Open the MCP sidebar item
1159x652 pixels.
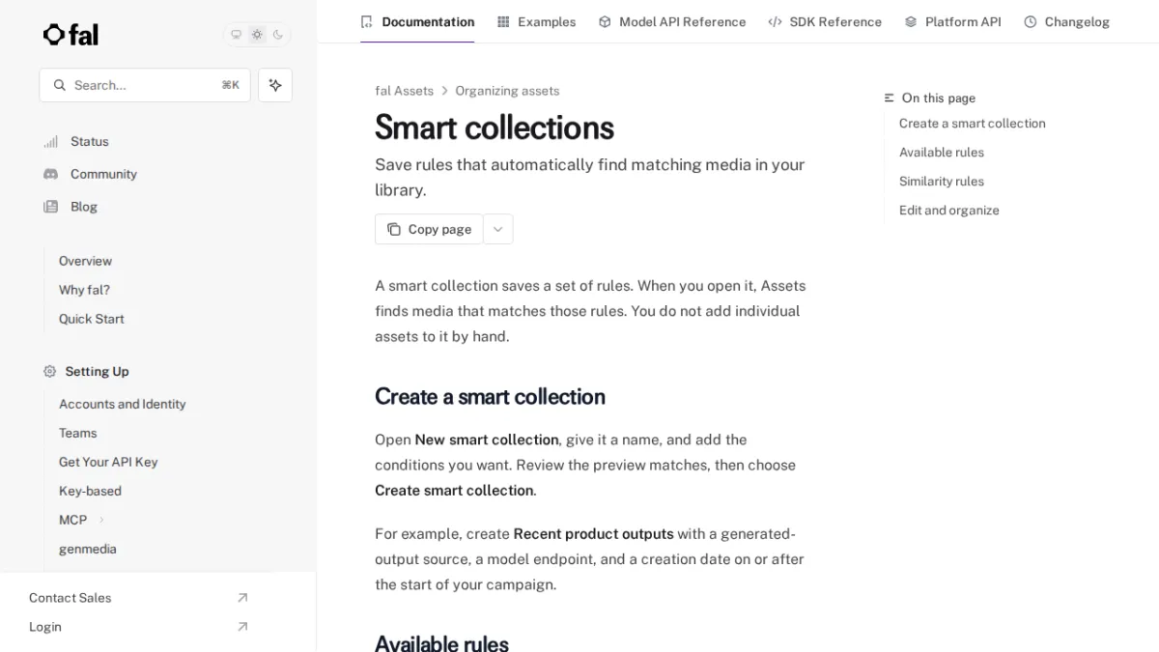72,520
